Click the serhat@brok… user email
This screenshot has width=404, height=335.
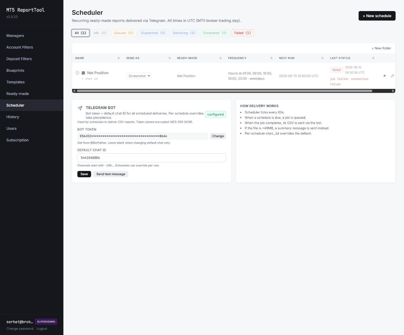(20, 322)
